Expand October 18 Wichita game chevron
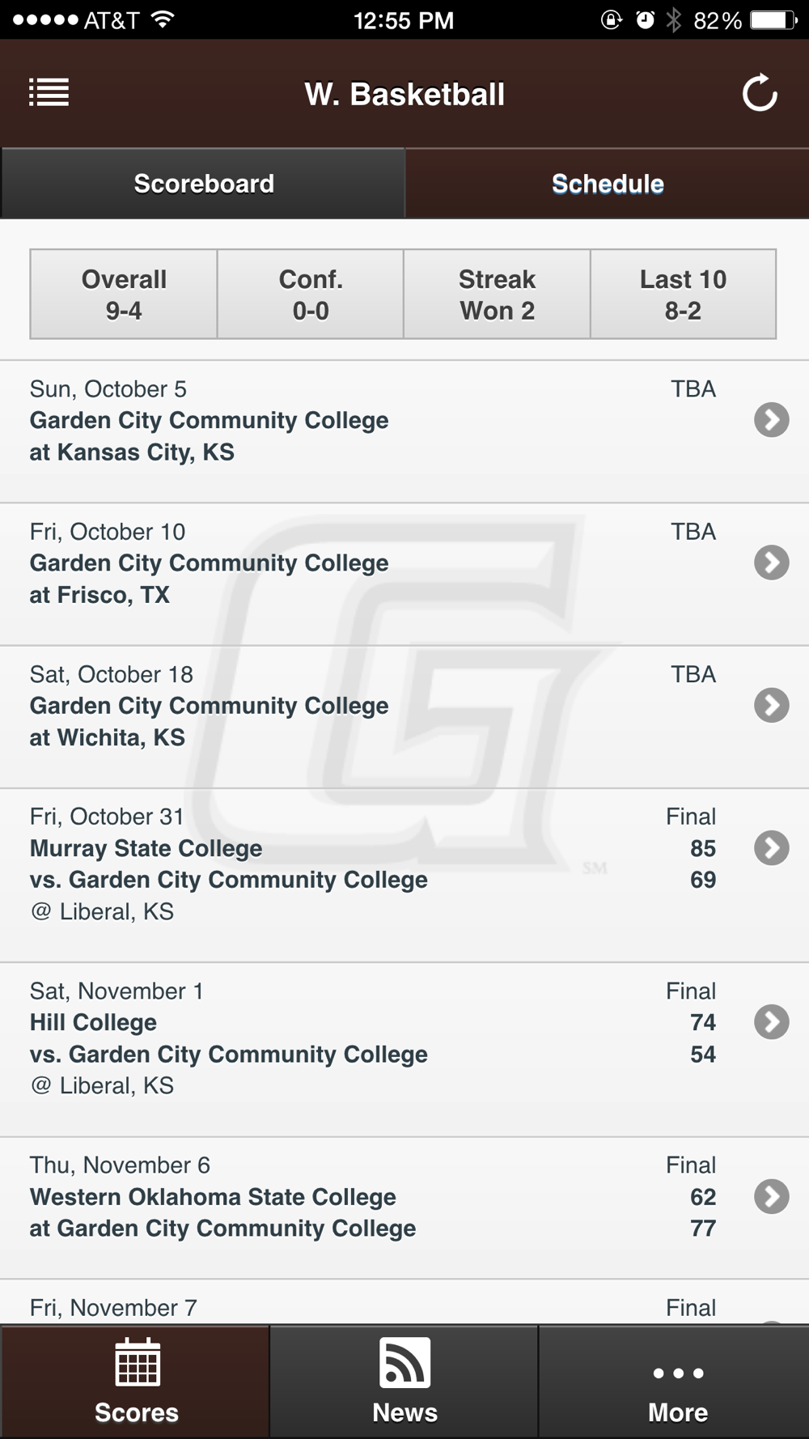The width and height of the screenshot is (809, 1439). (x=772, y=705)
